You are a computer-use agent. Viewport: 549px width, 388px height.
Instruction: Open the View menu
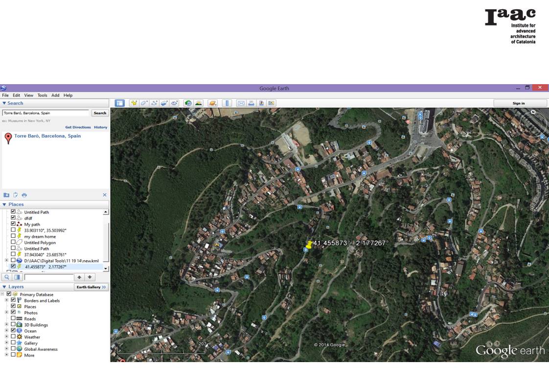[29, 95]
